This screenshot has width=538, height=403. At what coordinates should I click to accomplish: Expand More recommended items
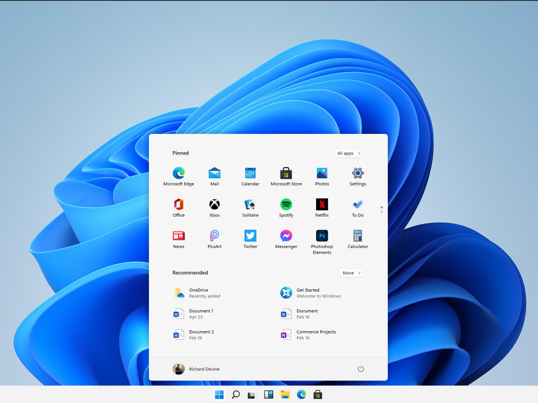coord(352,273)
